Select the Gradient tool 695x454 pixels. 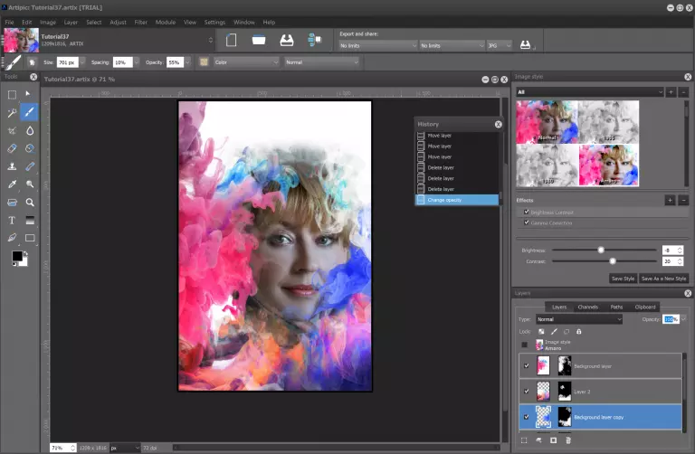(x=30, y=220)
